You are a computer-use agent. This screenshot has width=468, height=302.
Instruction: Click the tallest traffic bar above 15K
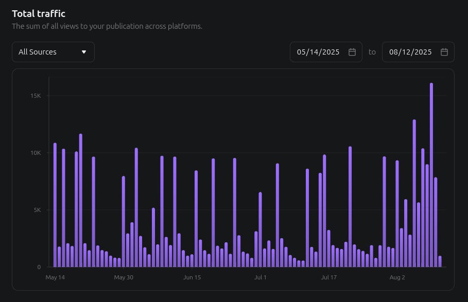[x=431, y=175]
